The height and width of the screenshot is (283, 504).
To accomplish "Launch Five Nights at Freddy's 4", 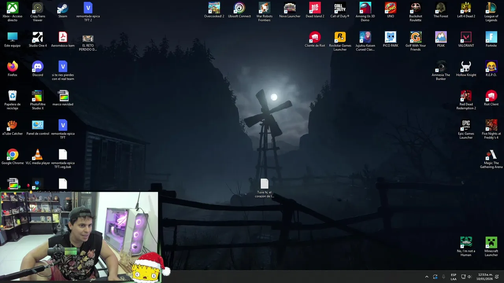I will tap(491, 125).
